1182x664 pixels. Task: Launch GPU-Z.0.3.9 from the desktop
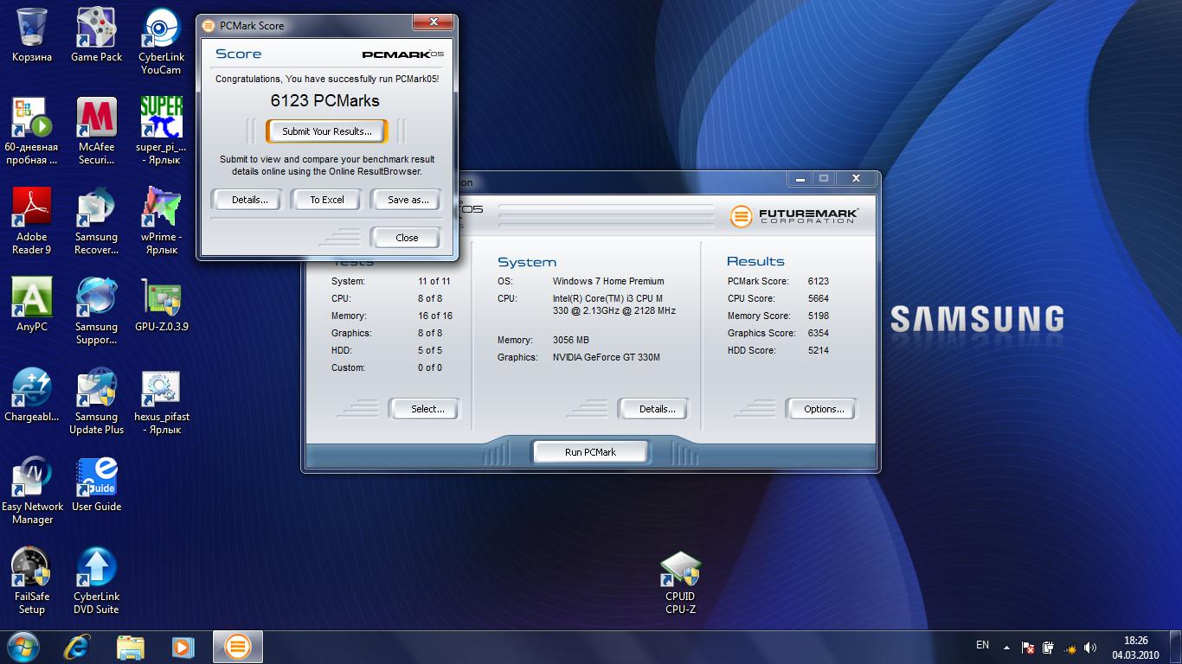[161, 304]
